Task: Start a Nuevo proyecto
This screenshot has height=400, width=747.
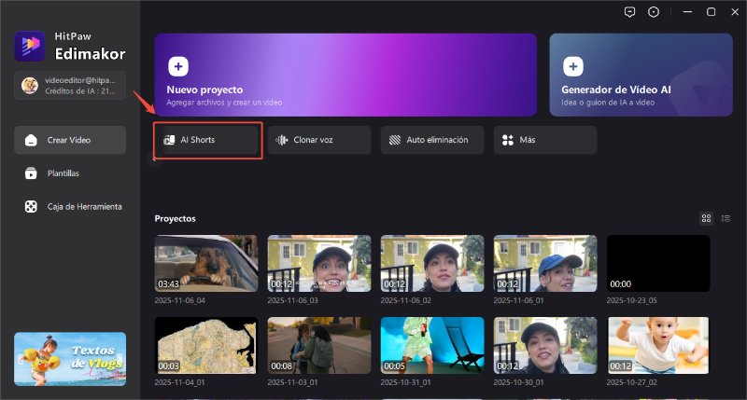Action: (345, 75)
